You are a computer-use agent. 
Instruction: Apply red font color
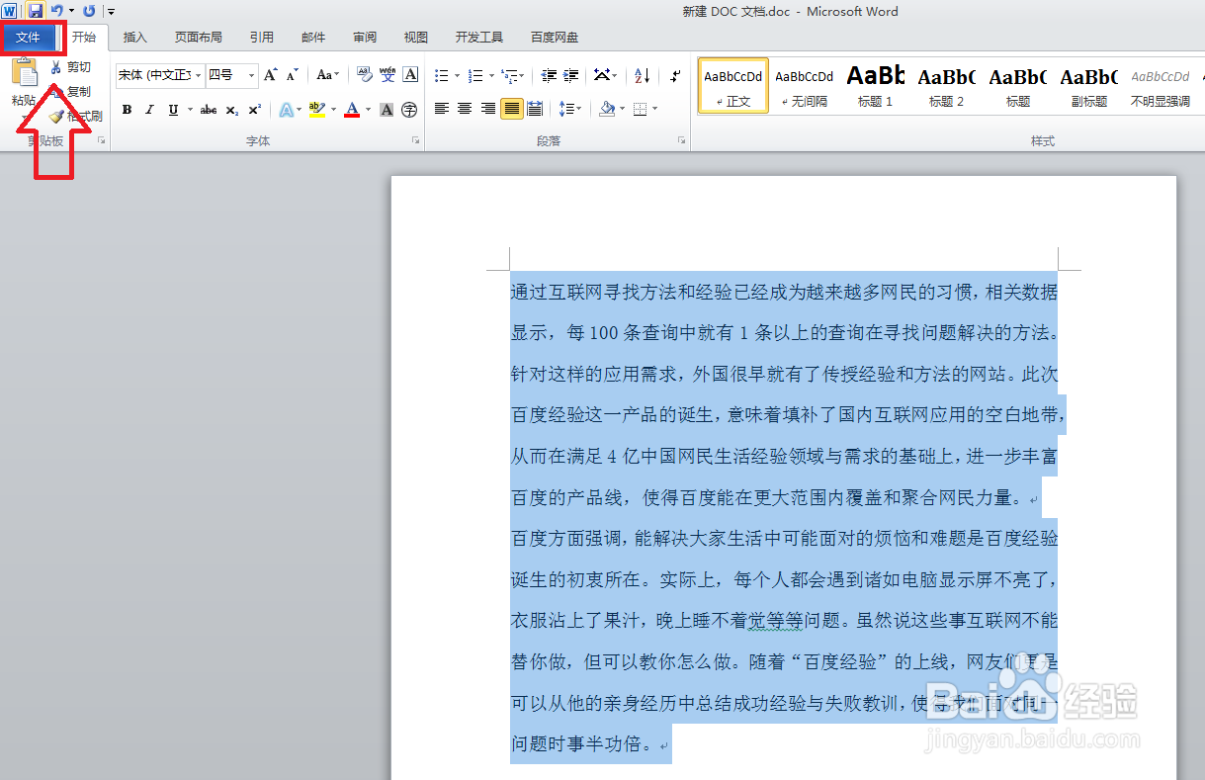(x=352, y=110)
